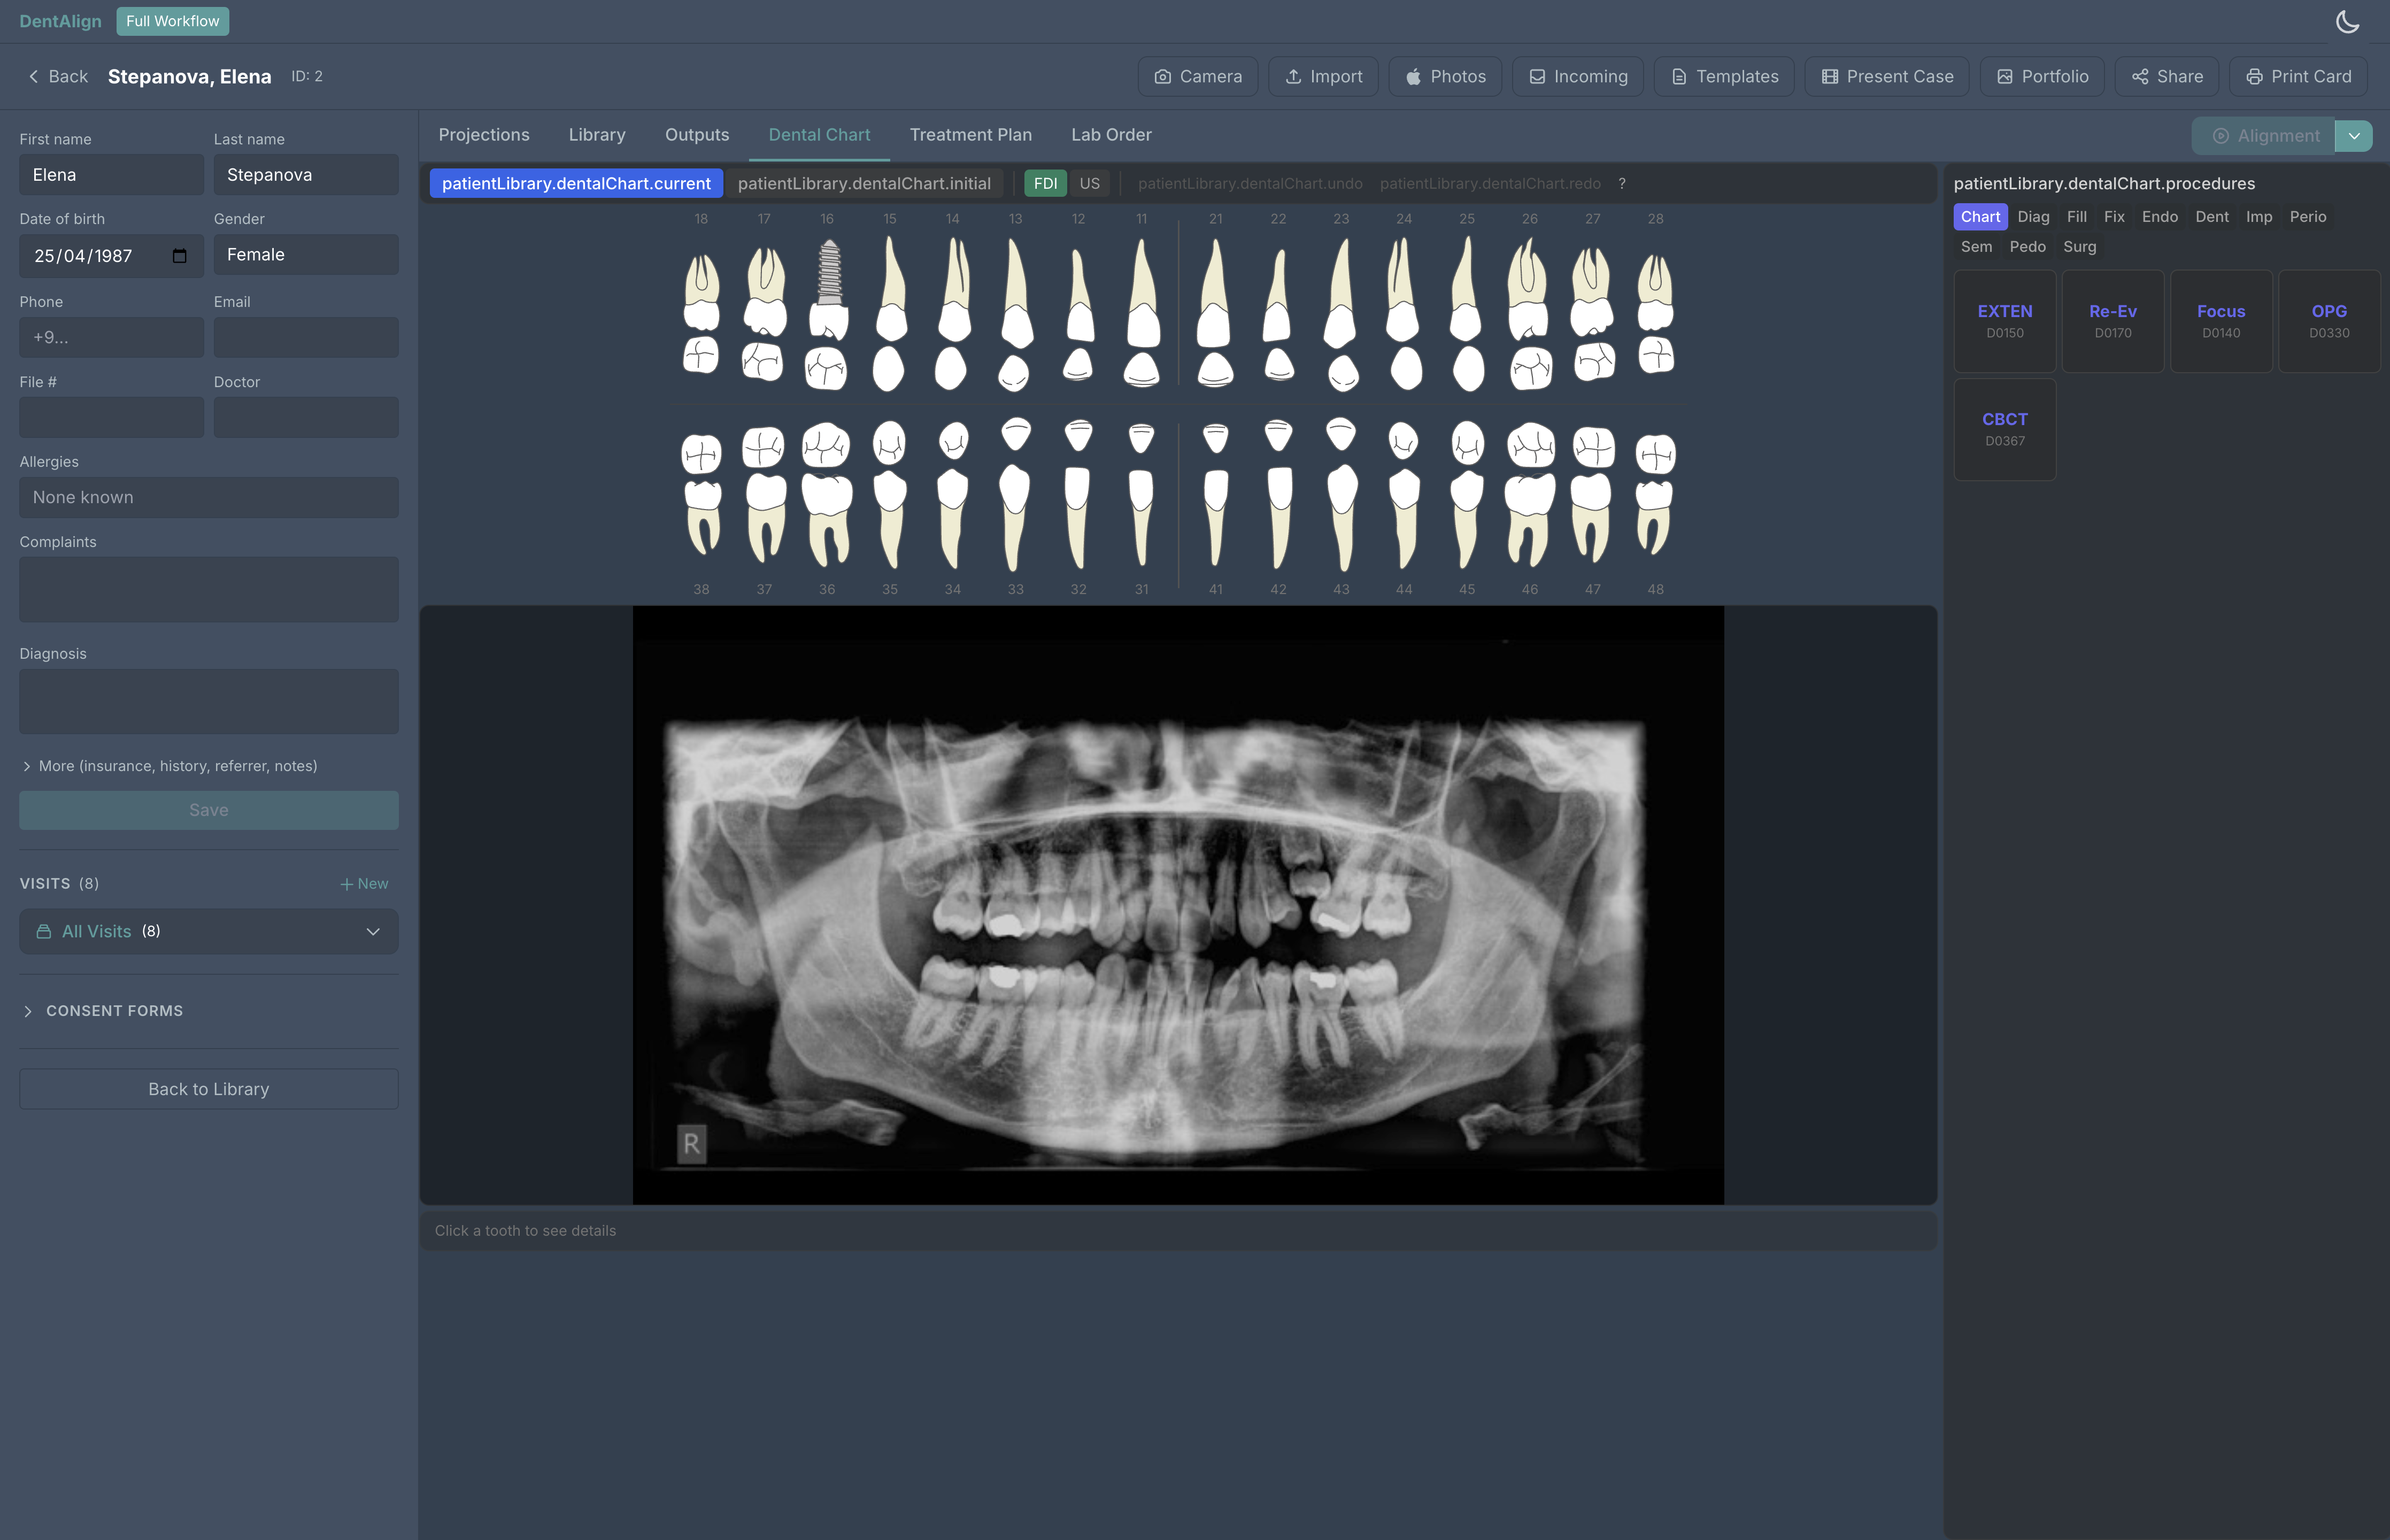Switch tooth numbering to US system

point(1090,183)
